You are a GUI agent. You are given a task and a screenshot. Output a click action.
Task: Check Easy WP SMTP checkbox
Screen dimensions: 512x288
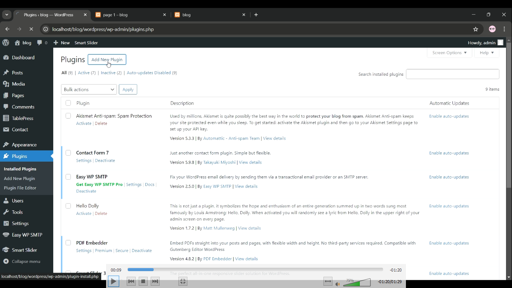(x=68, y=177)
